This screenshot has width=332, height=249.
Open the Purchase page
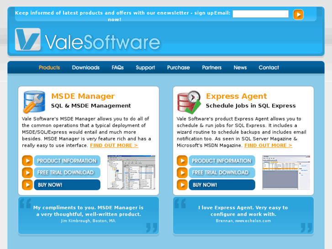tap(179, 68)
